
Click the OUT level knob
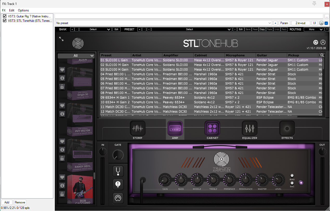pos(322,151)
